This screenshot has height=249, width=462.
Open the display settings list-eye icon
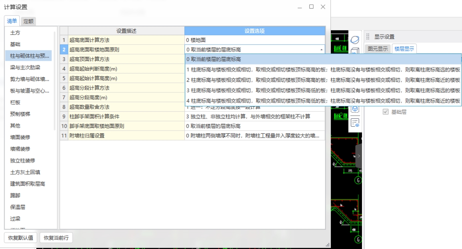click(355, 123)
